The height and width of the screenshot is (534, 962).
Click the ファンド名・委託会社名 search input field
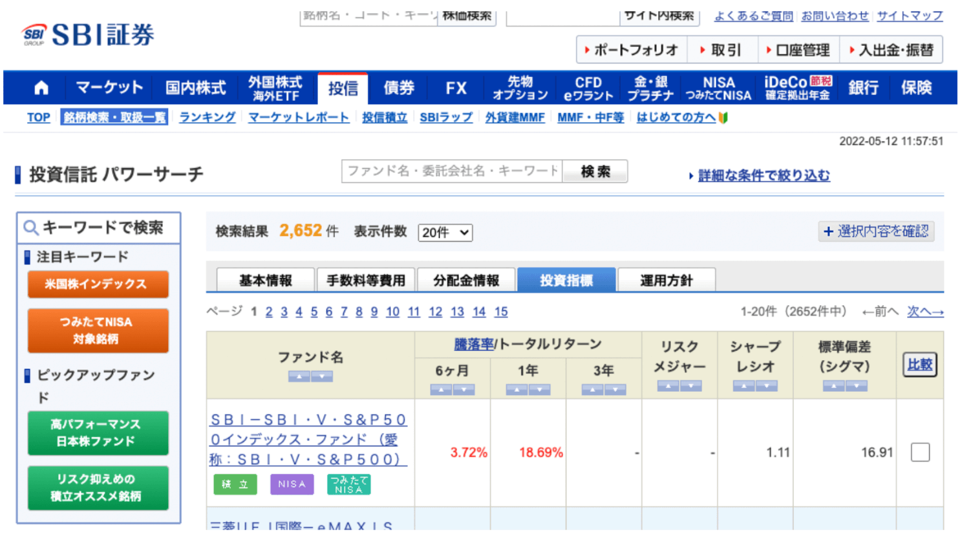[454, 171]
